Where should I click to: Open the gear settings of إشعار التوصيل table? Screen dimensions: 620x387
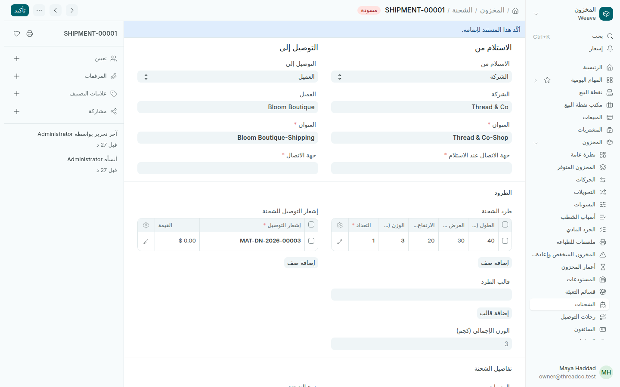point(146,225)
